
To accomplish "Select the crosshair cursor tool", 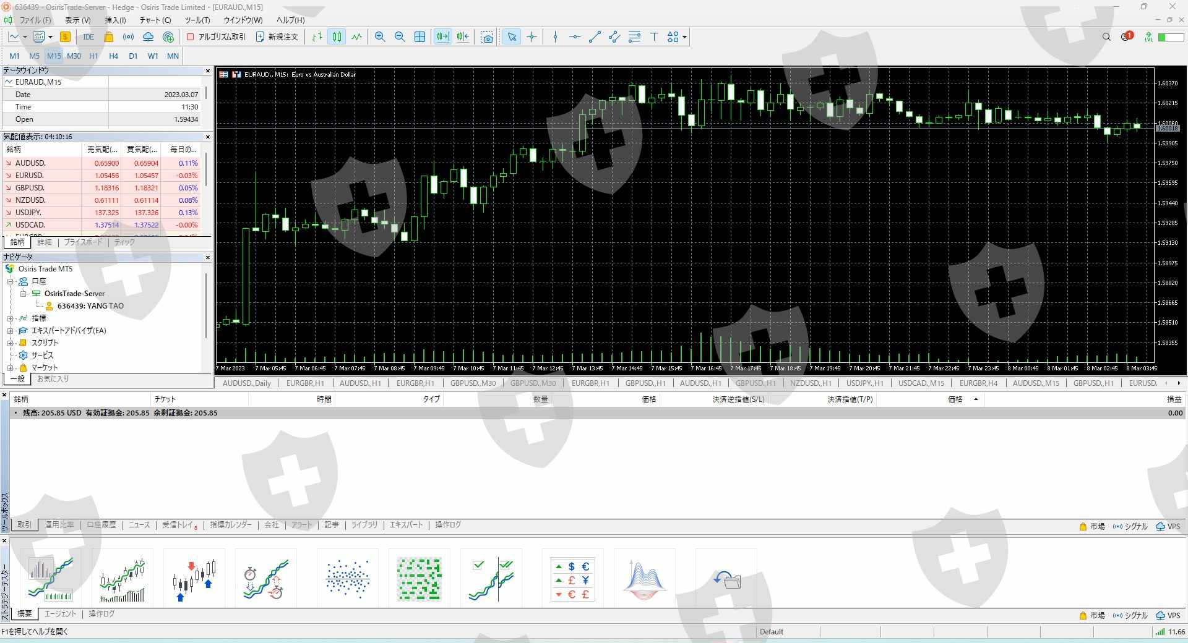I will 532,37.
